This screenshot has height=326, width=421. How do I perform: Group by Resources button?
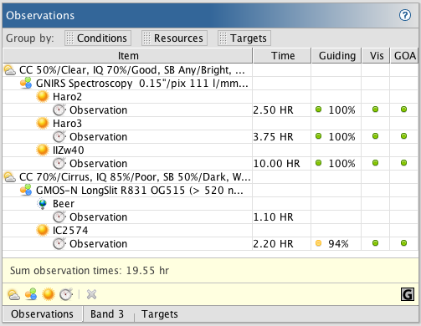coord(174,38)
